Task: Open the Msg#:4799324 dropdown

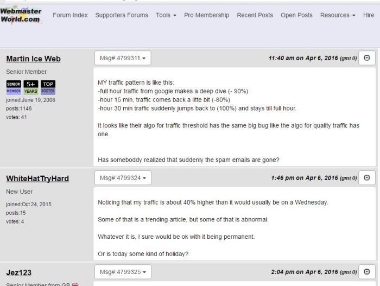Action: pyautogui.click(x=123, y=177)
